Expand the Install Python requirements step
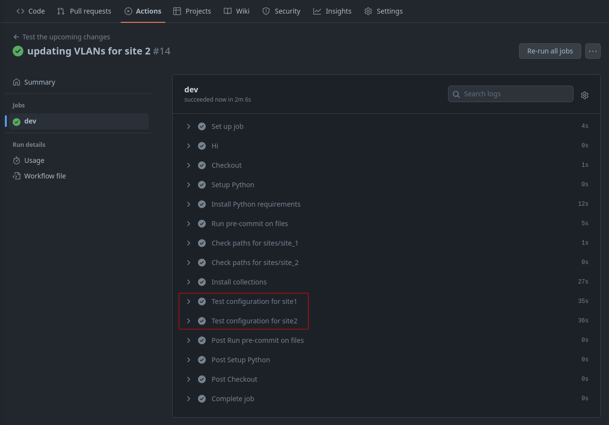 pos(189,204)
